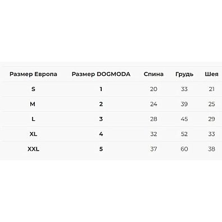This screenshot has height=222, width=222.
Task: Click the 'Шея' column header
Action: click(211, 74)
